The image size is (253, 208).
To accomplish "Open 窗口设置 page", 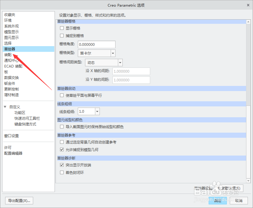I will [11, 136].
